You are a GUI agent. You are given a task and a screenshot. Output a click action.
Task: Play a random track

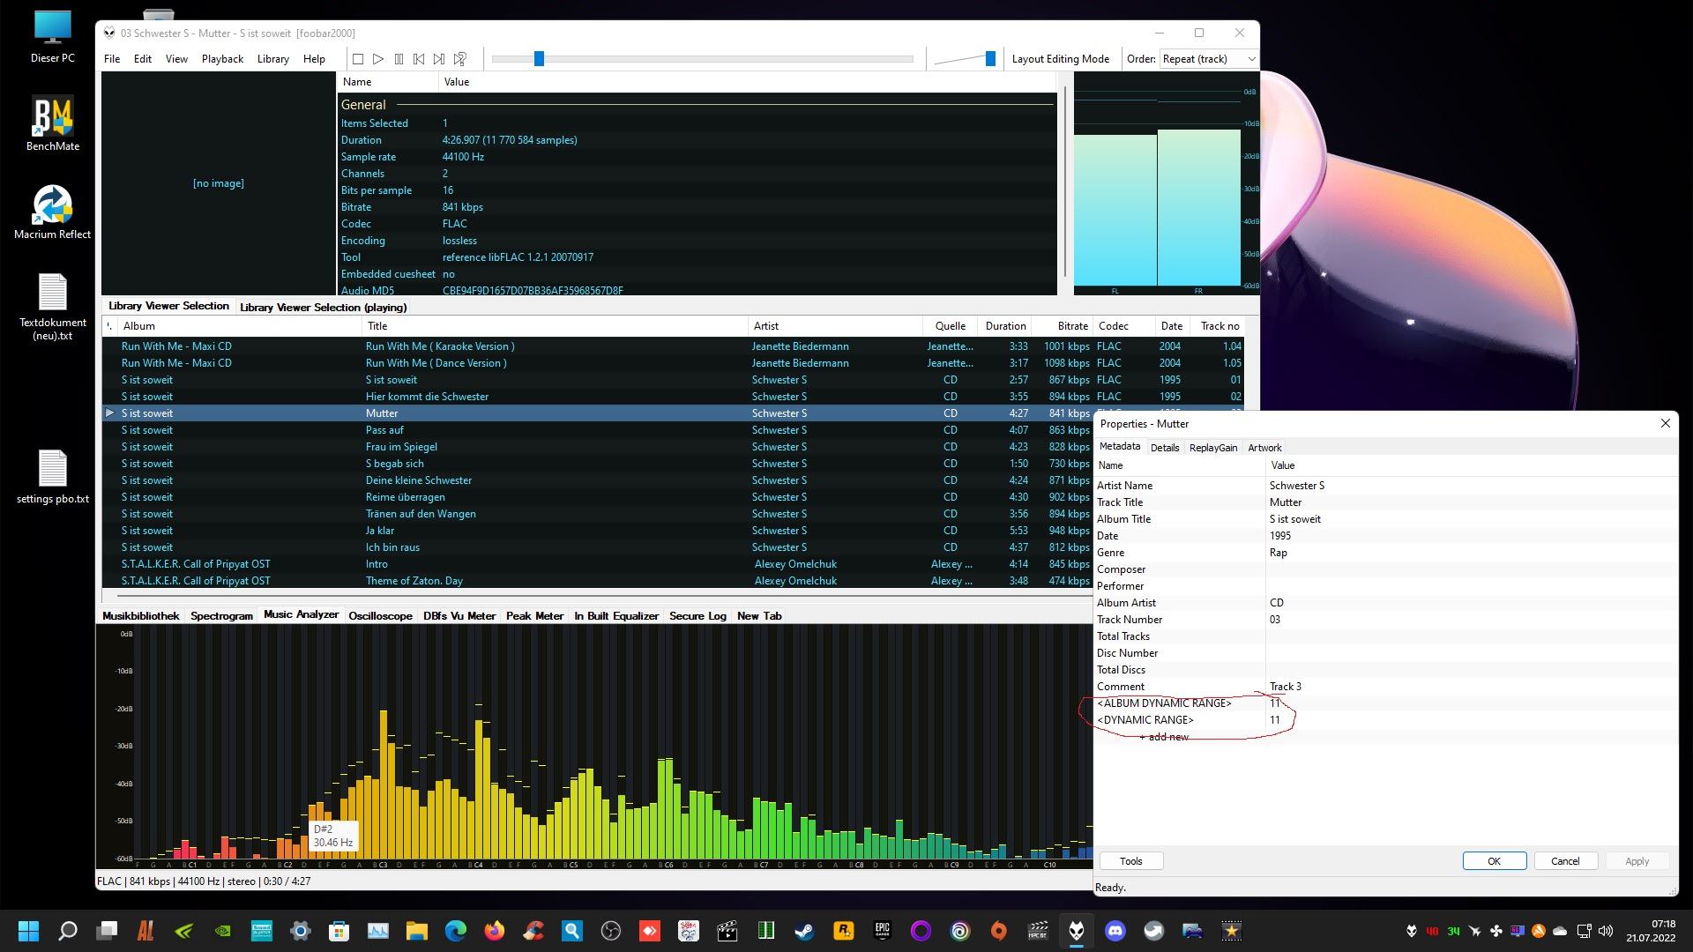[459, 59]
